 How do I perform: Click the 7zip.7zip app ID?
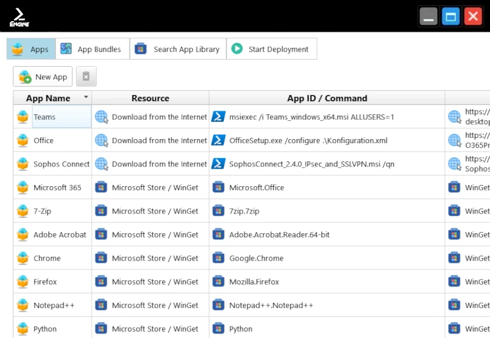(244, 211)
